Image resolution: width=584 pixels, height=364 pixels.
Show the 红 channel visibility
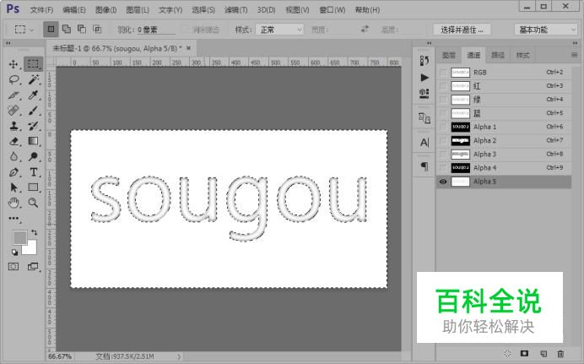[443, 85]
